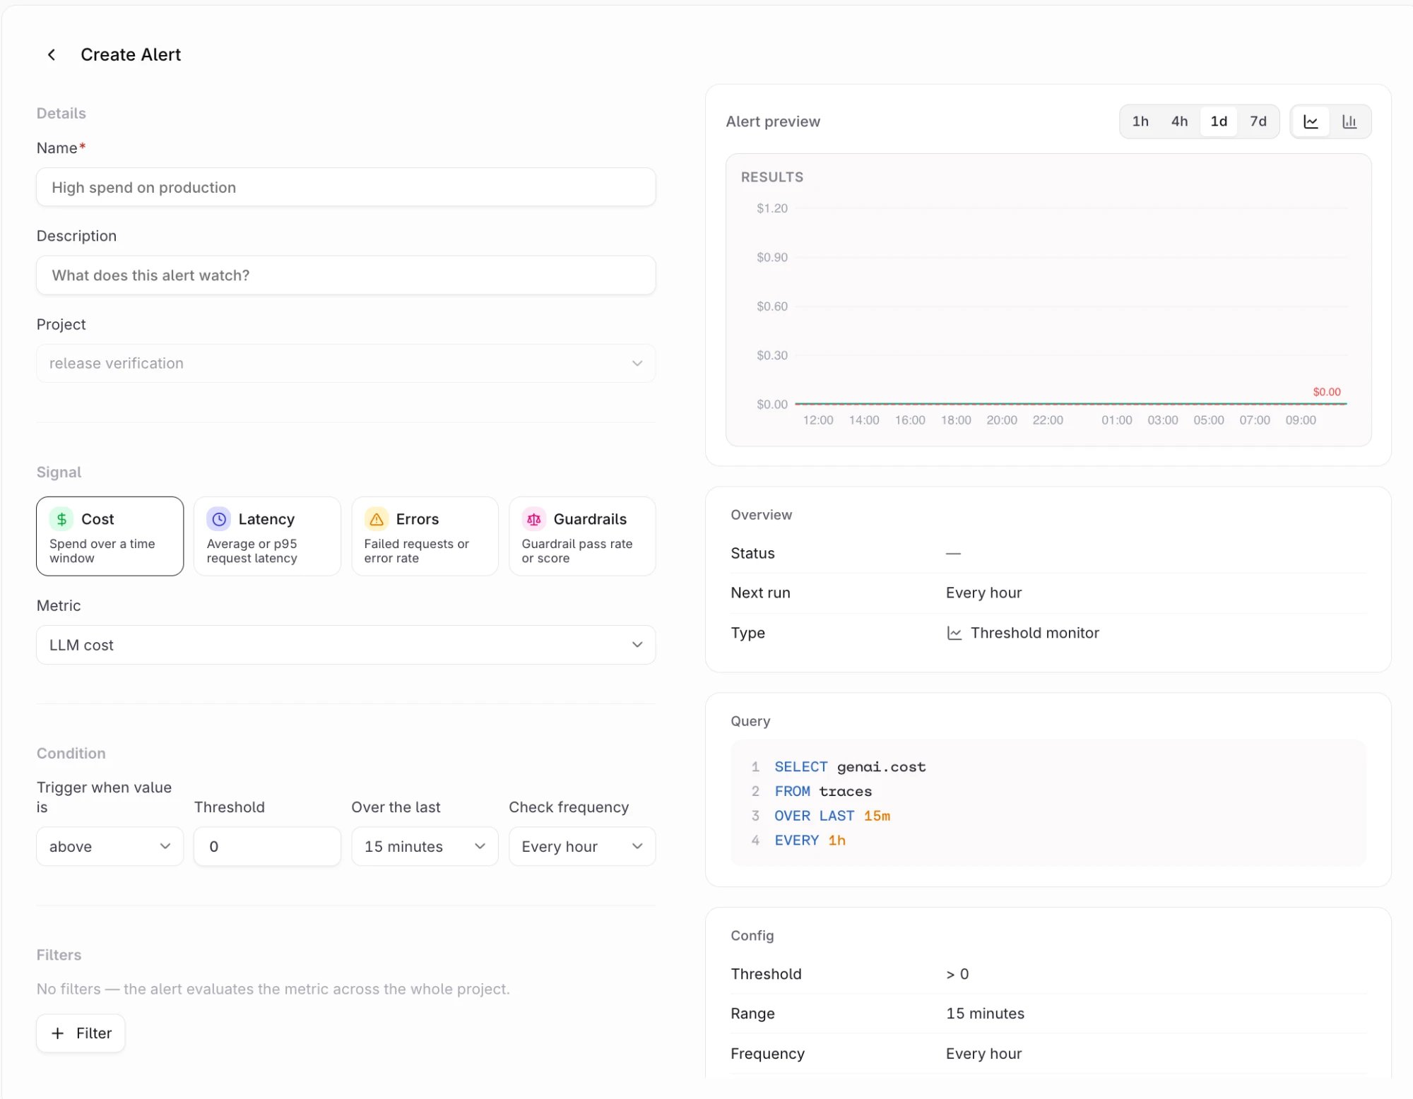Select the Guardrails signal card
The width and height of the screenshot is (1413, 1099).
pos(582,536)
